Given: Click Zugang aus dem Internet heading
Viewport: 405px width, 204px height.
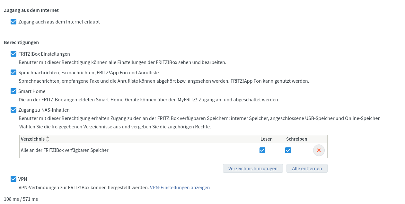Looking at the screenshot, I should tap(31, 10).
